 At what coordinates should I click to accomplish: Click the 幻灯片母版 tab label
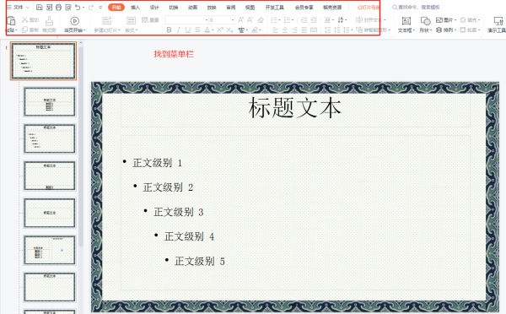368,7
